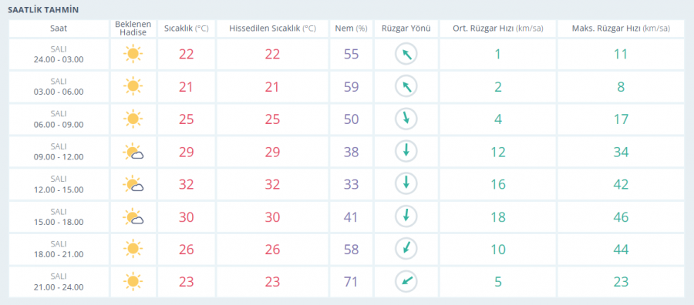Click wind direction arrow for 21.00 - 24.00
The image size is (694, 305).
(406, 282)
